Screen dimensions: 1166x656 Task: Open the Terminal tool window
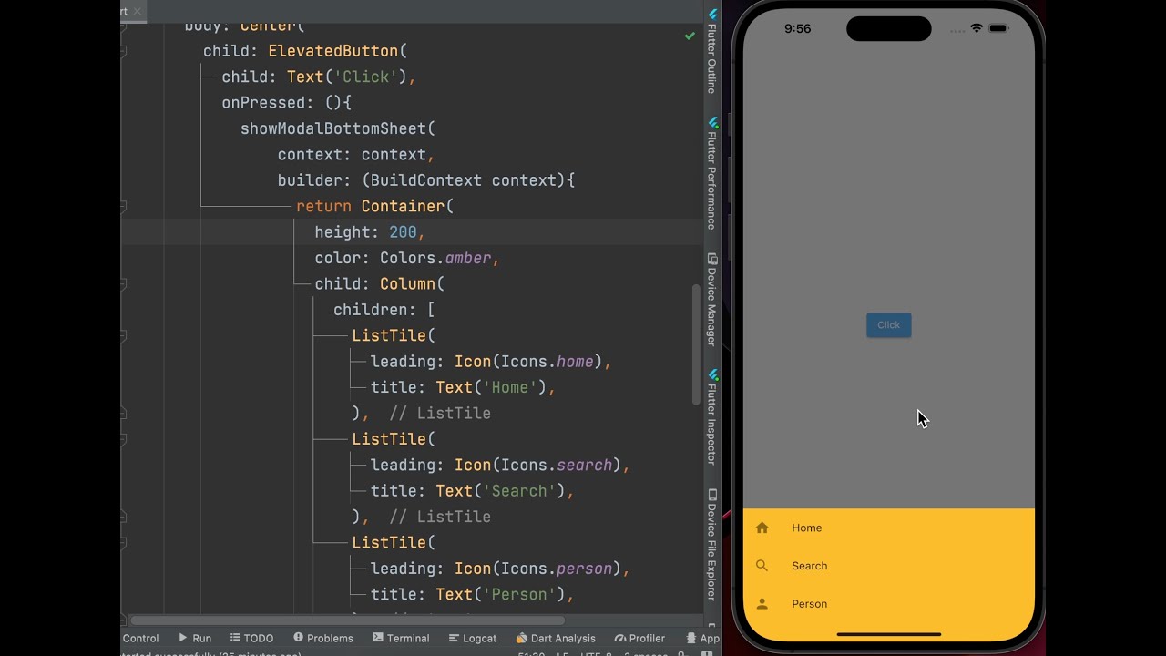(x=400, y=638)
